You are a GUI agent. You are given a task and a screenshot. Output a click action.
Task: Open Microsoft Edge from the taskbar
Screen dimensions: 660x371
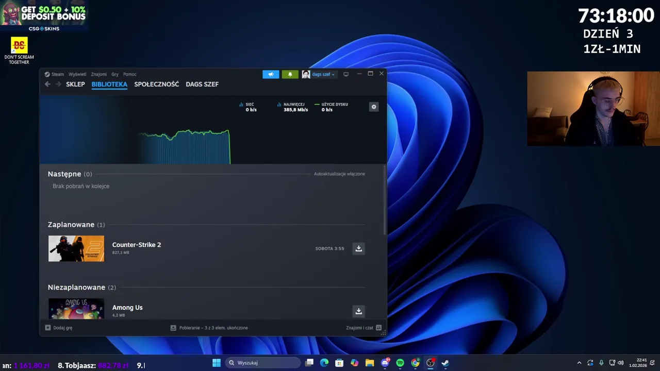[324, 363]
